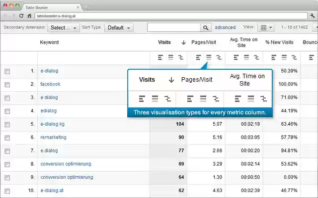Click bar chart visualisation icon under % New Visits

tap(271, 57)
